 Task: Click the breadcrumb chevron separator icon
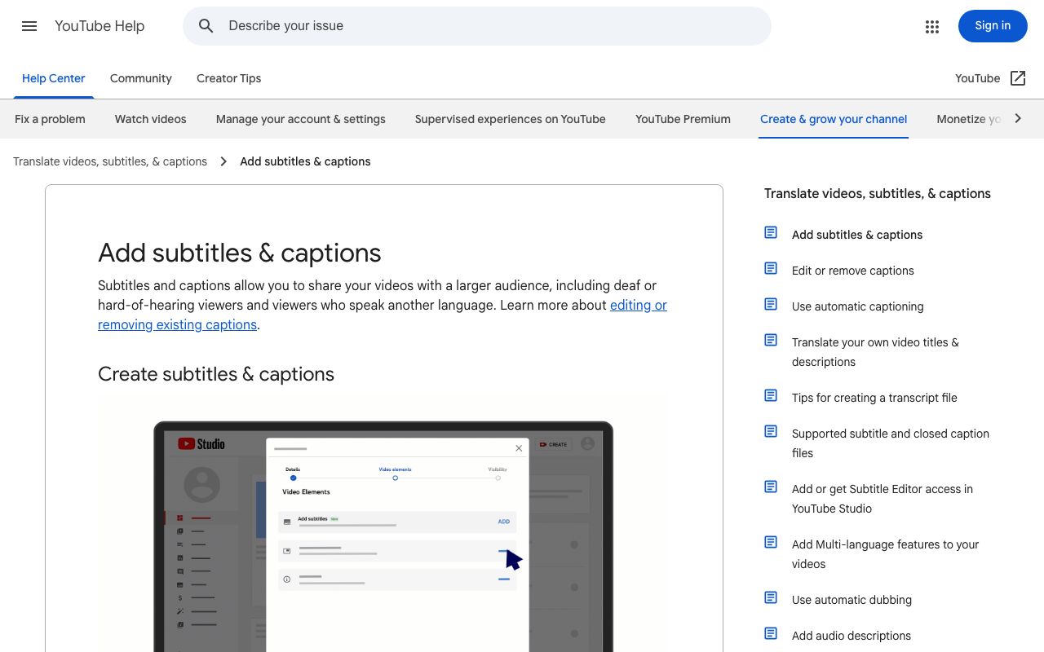pos(223,161)
